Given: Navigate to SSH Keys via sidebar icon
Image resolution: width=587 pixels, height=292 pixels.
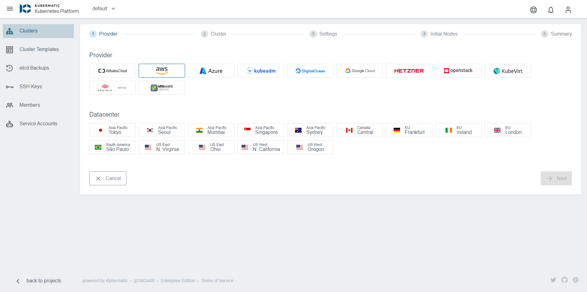Looking at the screenshot, I should pyautogui.click(x=31, y=86).
